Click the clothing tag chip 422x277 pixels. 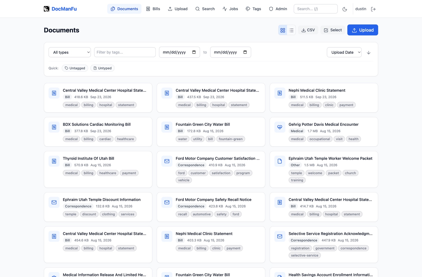pos(108,214)
